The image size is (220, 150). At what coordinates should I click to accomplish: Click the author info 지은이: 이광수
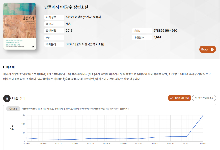(x=74, y=17)
